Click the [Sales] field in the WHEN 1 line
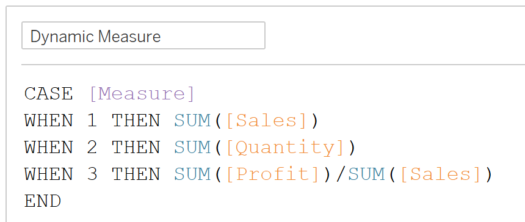The width and height of the screenshot is (525, 222). 267,121
